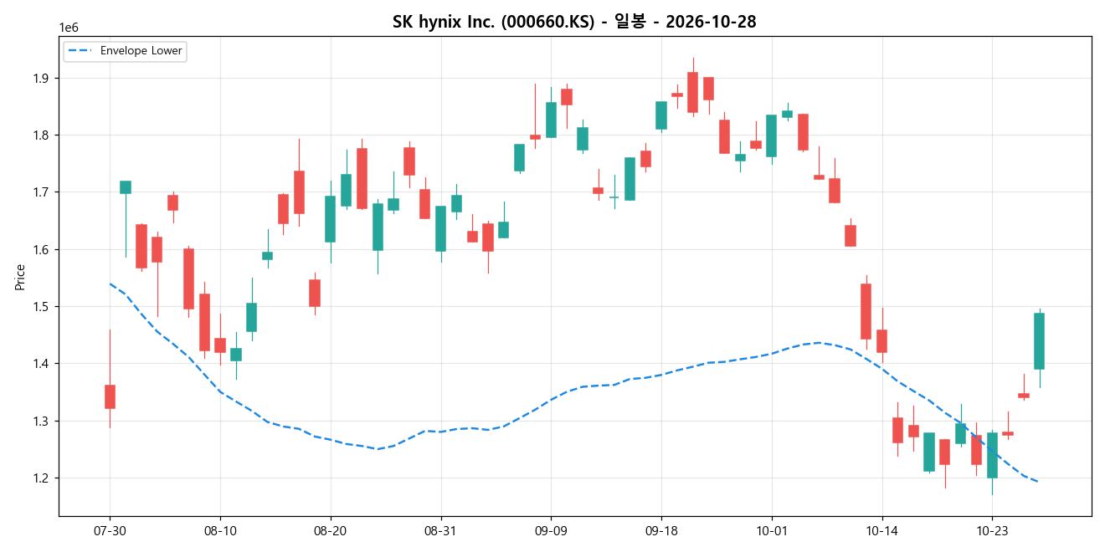
Task: Click the last green candlestick on the right
Action: click(x=1039, y=341)
